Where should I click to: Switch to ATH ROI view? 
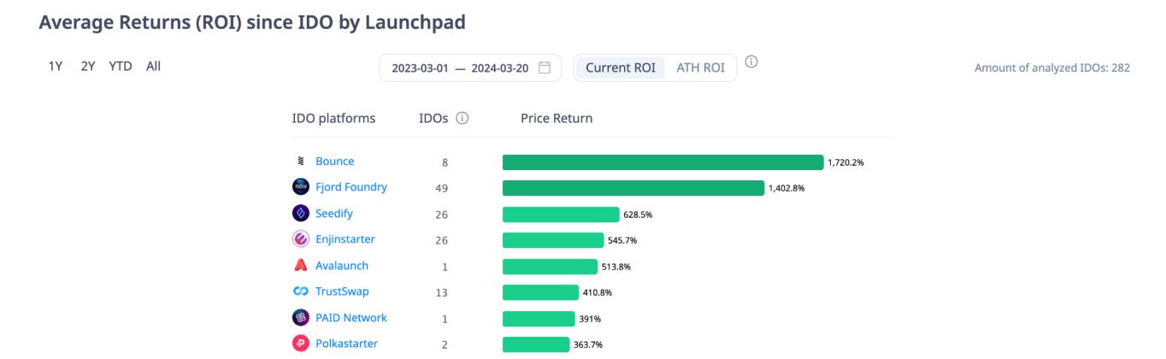point(699,68)
